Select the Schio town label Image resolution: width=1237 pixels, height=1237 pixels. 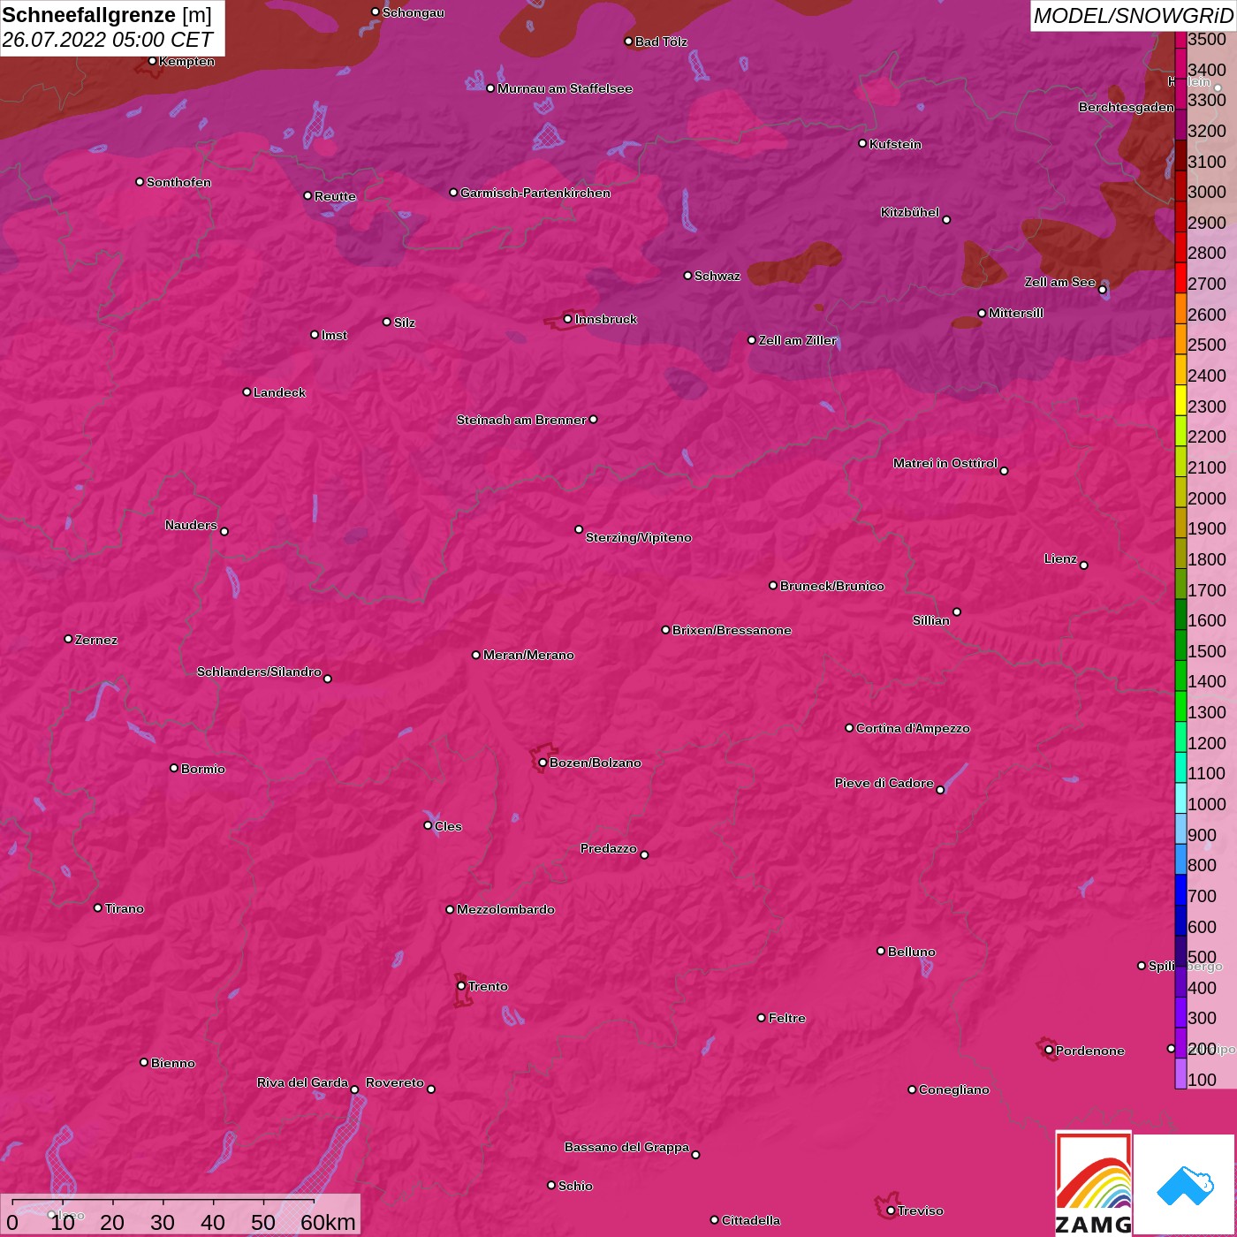pyautogui.click(x=575, y=1186)
